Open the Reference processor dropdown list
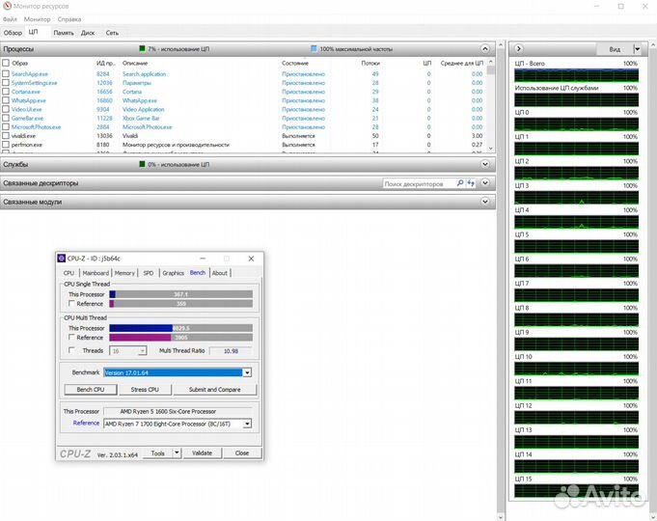Viewport: 657px width, 521px height. pos(247,423)
